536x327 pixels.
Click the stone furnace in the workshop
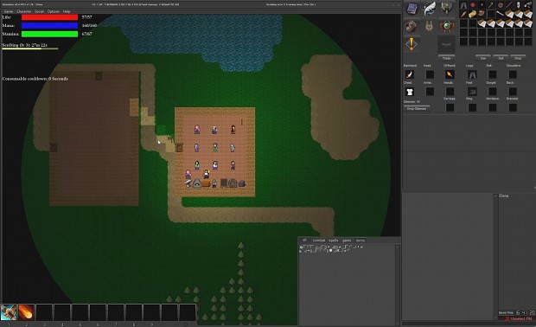point(197,183)
